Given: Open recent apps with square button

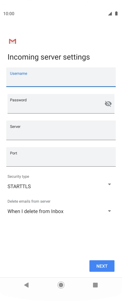Looking at the screenshot, I should 95,285.
